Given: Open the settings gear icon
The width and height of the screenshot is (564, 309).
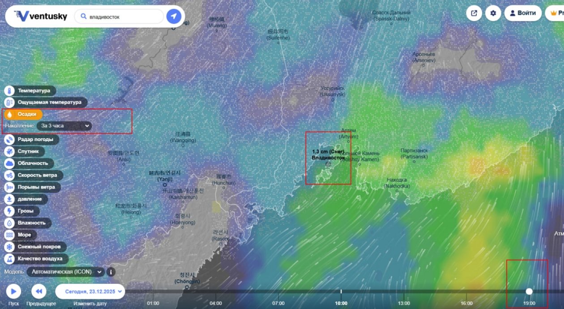Looking at the screenshot, I should pyautogui.click(x=493, y=13).
